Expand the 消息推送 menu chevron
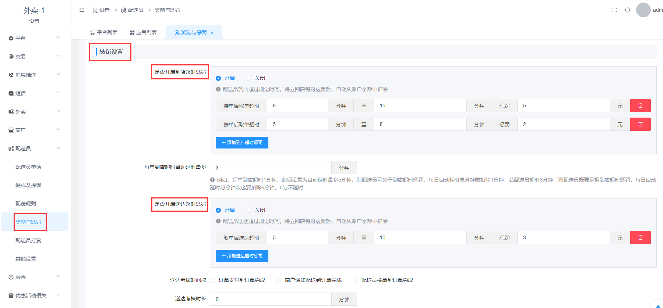Viewport: 663px width, 308px height. pos(58,75)
